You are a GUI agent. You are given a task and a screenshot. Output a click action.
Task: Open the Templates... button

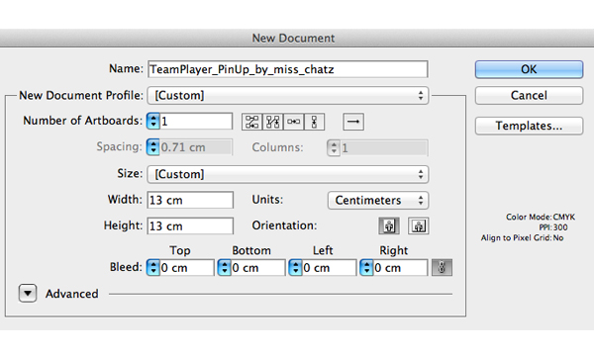pyautogui.click(x=529, y=126)
